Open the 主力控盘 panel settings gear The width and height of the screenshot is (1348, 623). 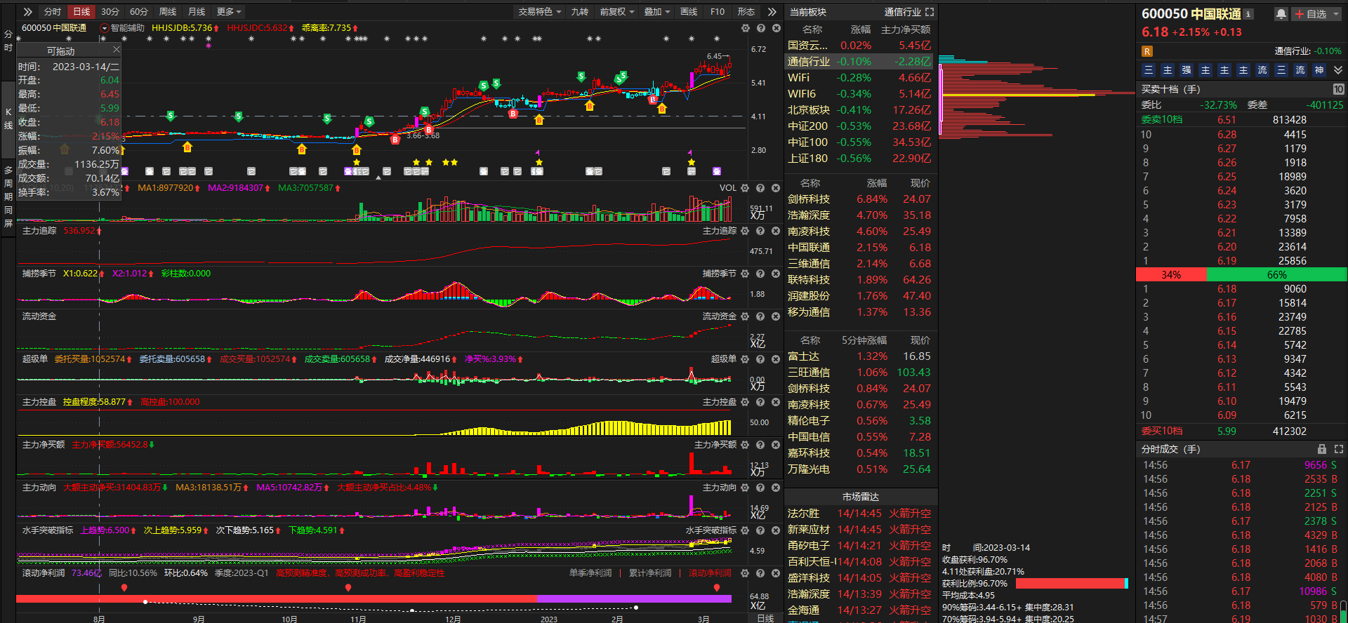(745, 402)
